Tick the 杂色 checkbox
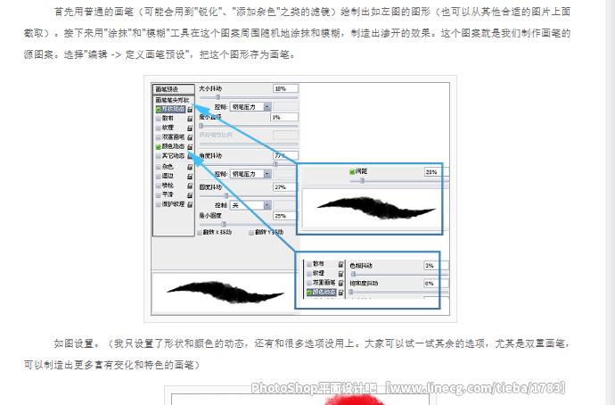Screen dimensions: 615x405 tap(159, 167)
